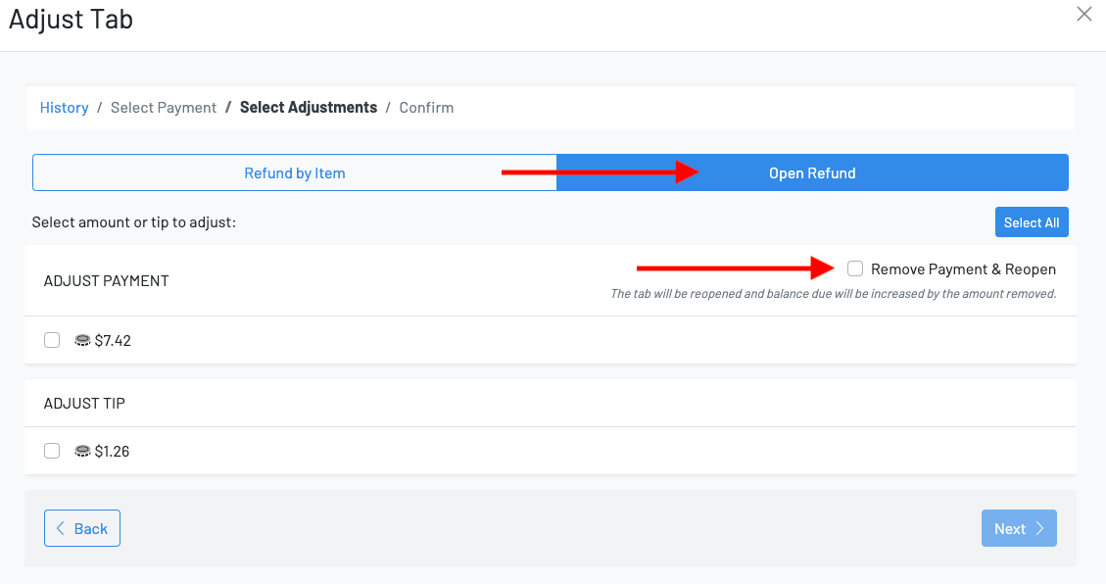Image resolution: width=1106 pixels, height=584 pixels.
Task: Click the Select All button
Action: click(1032, 221)
